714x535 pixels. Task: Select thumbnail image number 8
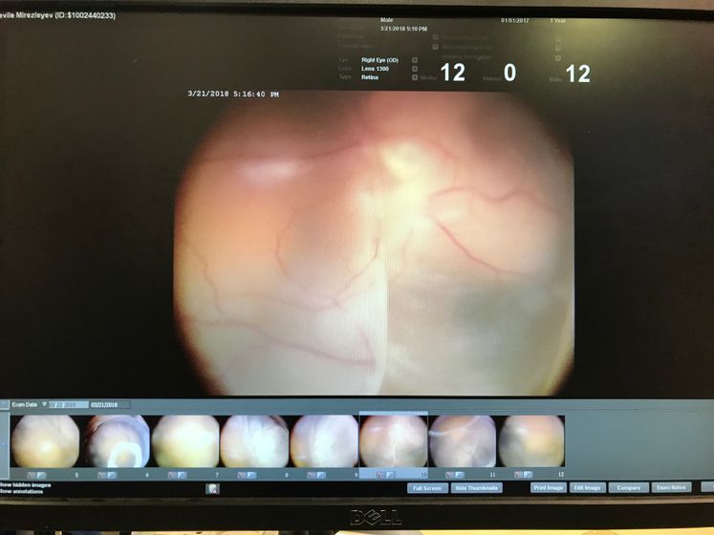[254, 441]
